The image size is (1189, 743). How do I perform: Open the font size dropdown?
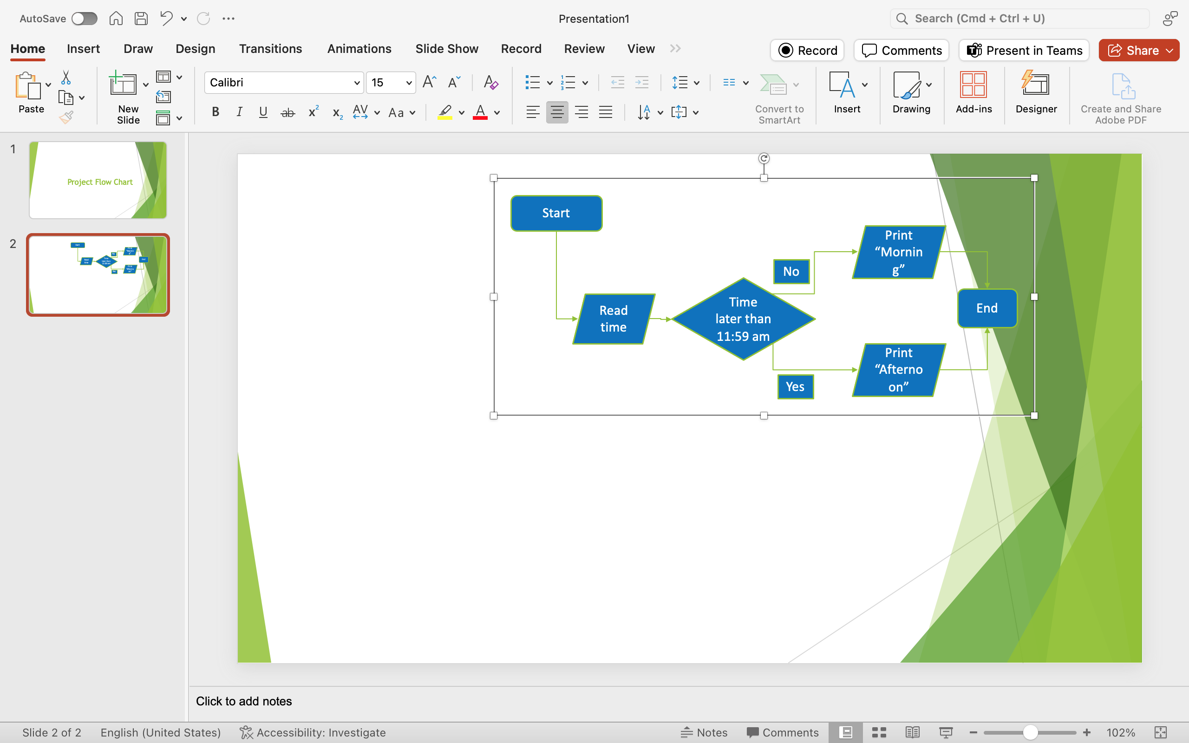coord(409,83)
